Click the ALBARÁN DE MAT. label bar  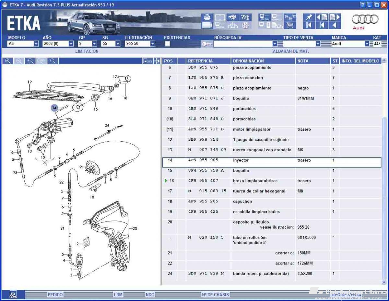pyautogui.click(x=291, y=51)
